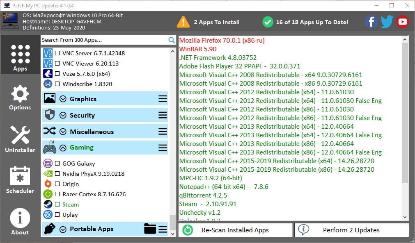Viewport: 415px width, 243px height.
Task: Click the VNC Server app icon
Action: point(48,53)
